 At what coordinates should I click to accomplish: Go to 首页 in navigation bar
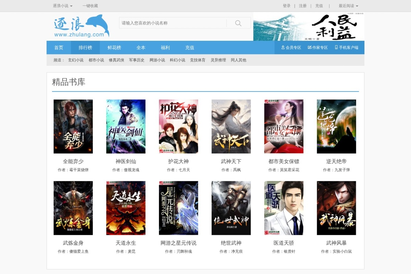click(59, 48)
